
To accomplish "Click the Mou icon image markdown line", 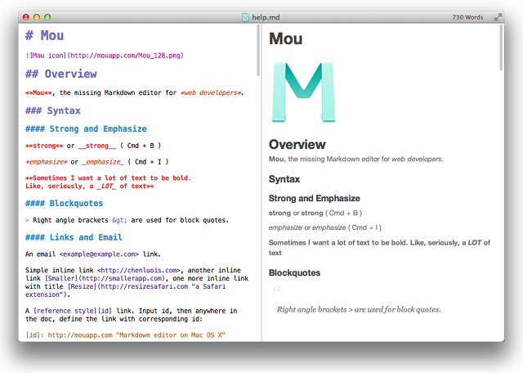I will point(105,56).
